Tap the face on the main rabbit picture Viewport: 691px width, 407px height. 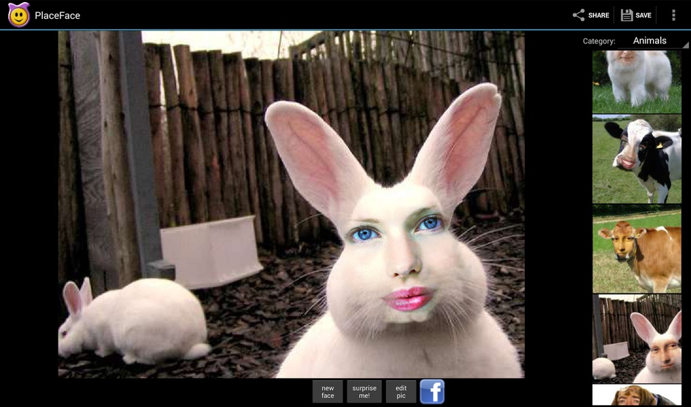[x=398, y=255]
